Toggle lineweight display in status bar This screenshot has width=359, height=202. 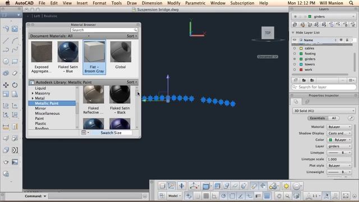[x=258, y=196]
